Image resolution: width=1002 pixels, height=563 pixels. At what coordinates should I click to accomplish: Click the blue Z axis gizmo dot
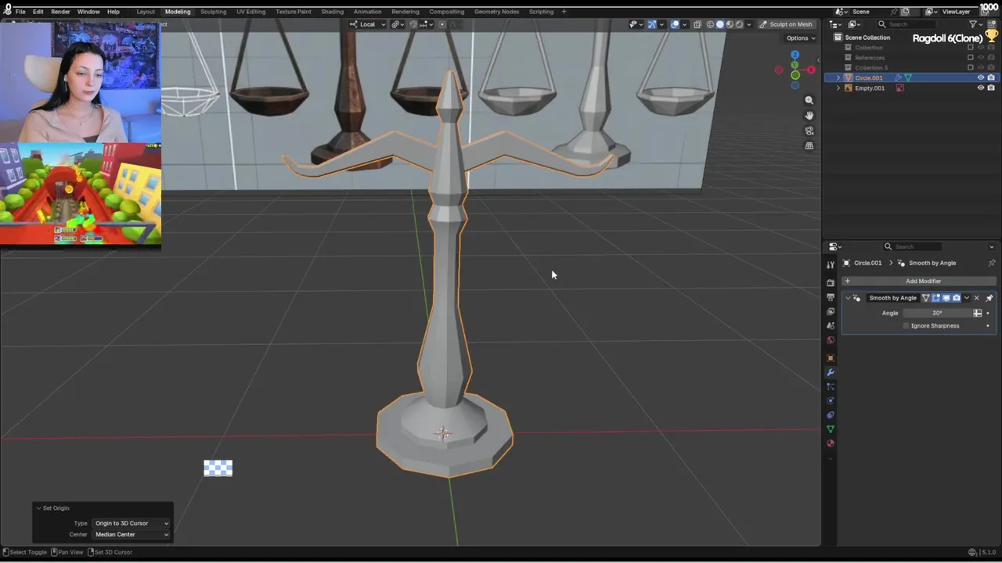(x=795, y=55)
